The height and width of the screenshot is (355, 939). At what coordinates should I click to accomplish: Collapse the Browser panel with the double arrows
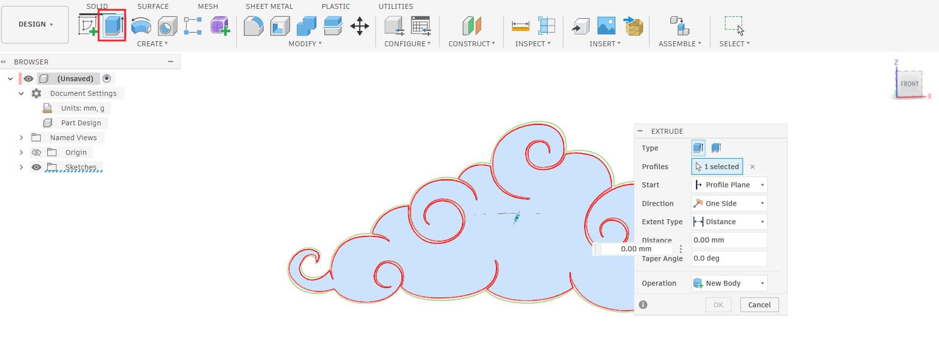(x=3, y=62)
